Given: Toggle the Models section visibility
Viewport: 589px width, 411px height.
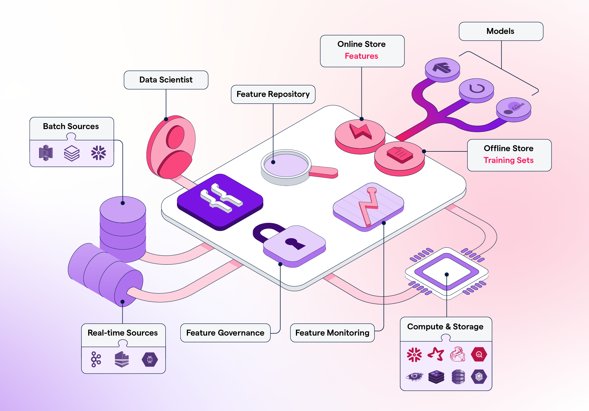Looking at the screenshot, I should coord(493,31).
